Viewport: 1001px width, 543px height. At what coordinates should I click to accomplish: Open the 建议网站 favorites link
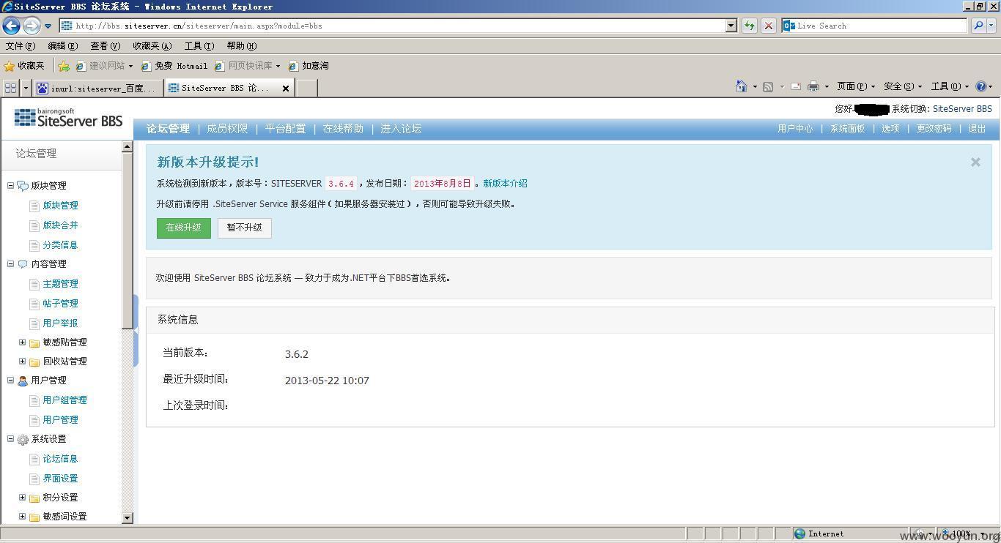pos(104,66)
